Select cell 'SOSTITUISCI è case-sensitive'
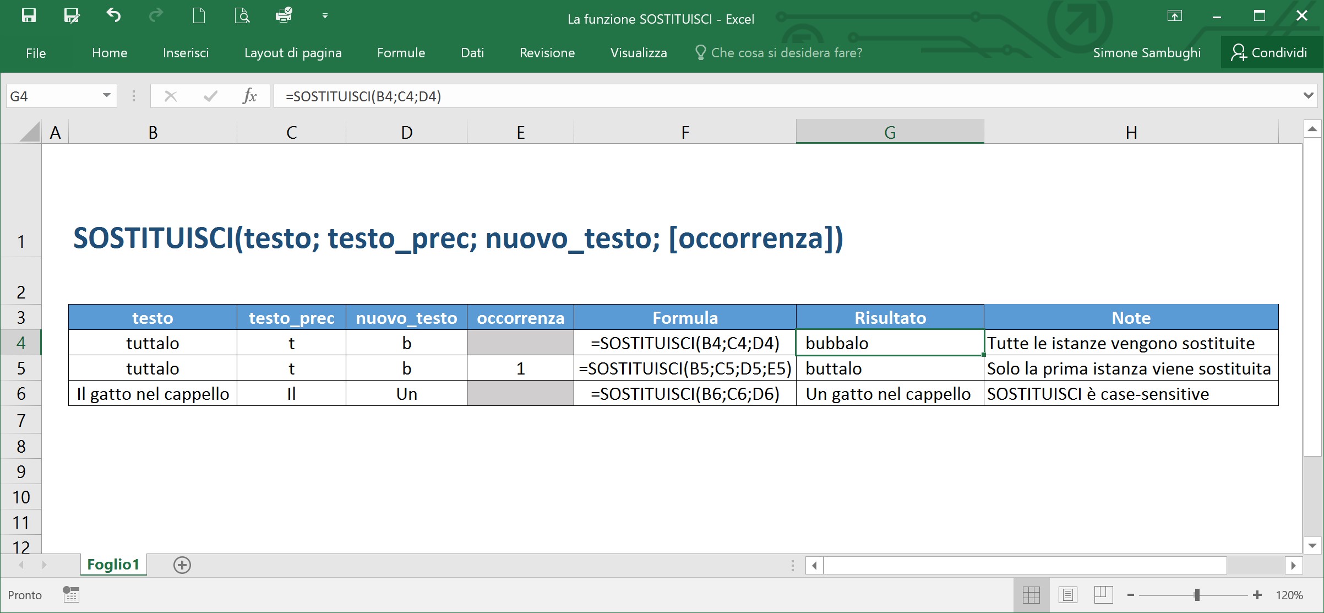The height and width of the screenshot is (613, 1324). pos(1131,393)
